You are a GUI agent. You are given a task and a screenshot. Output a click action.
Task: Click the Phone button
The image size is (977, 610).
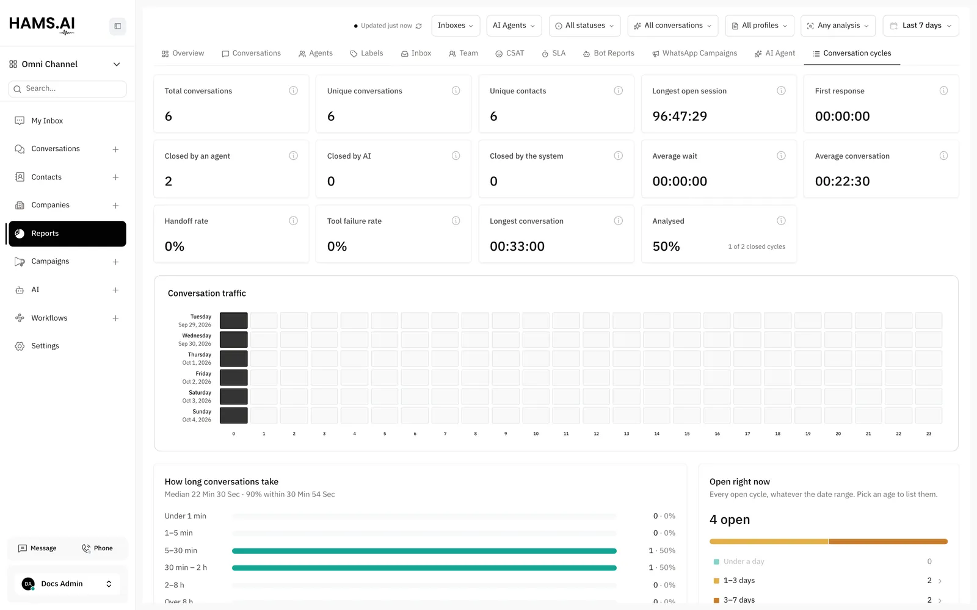pyautogui.click(x=97, y=548)
